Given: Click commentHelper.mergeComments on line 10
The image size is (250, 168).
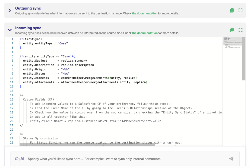Looking at the screenshot, I should point(84,78).
